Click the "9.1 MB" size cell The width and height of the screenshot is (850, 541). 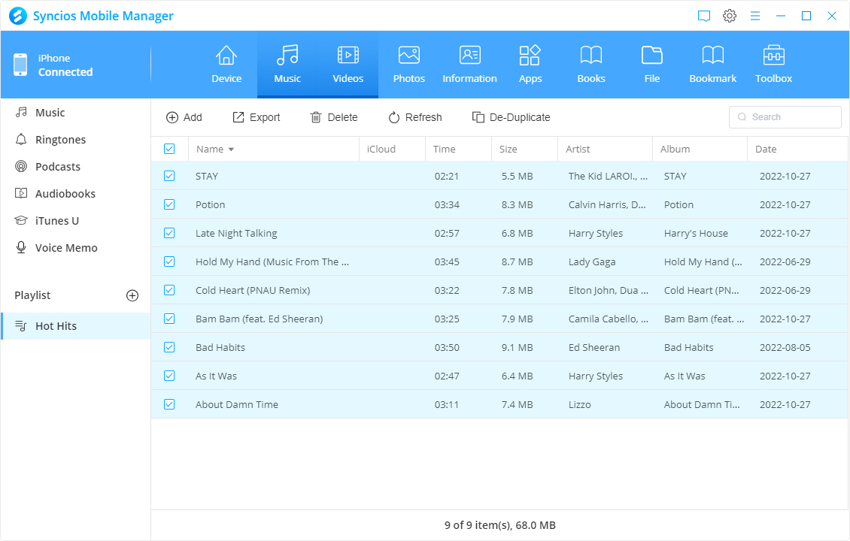(518, 348)
